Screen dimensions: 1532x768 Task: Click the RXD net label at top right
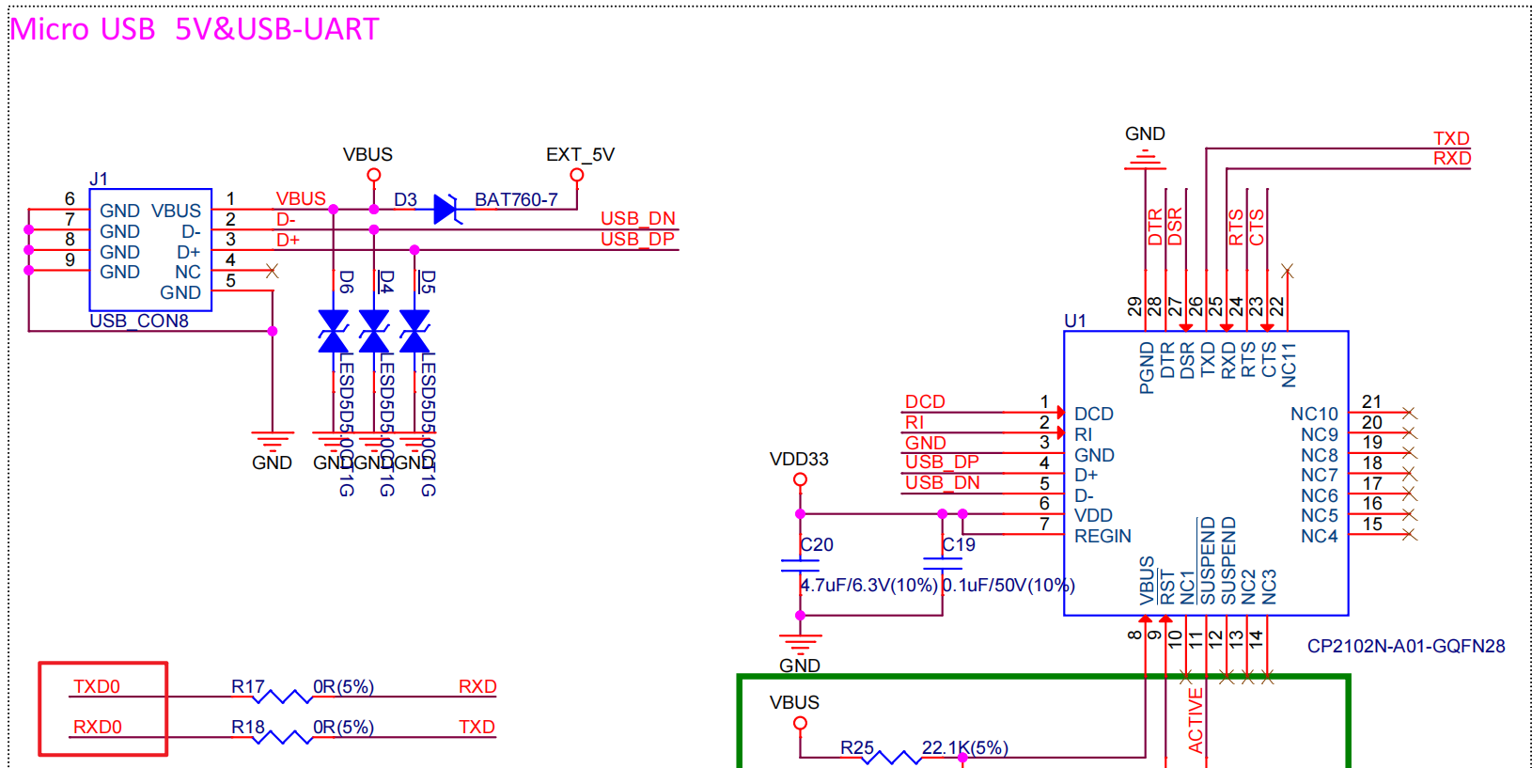tap(1452, 158)
